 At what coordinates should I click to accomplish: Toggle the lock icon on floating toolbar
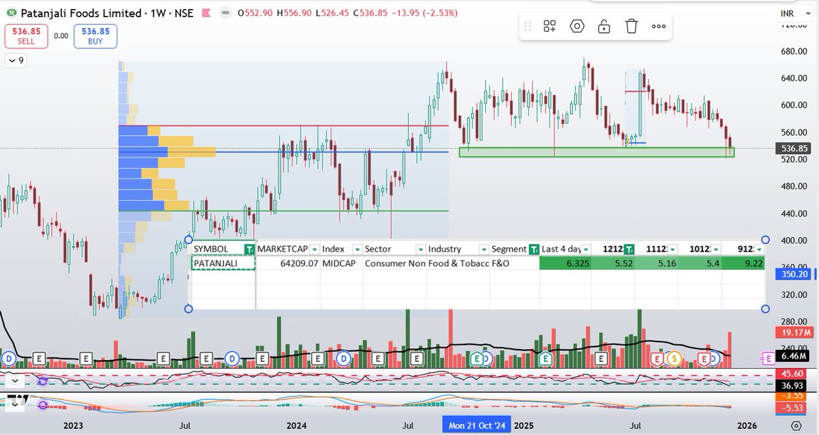604,27
